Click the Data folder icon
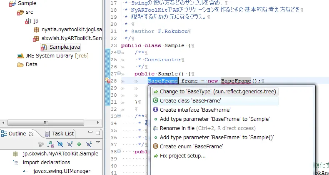 pyautogui.click(x=20, y=65)
